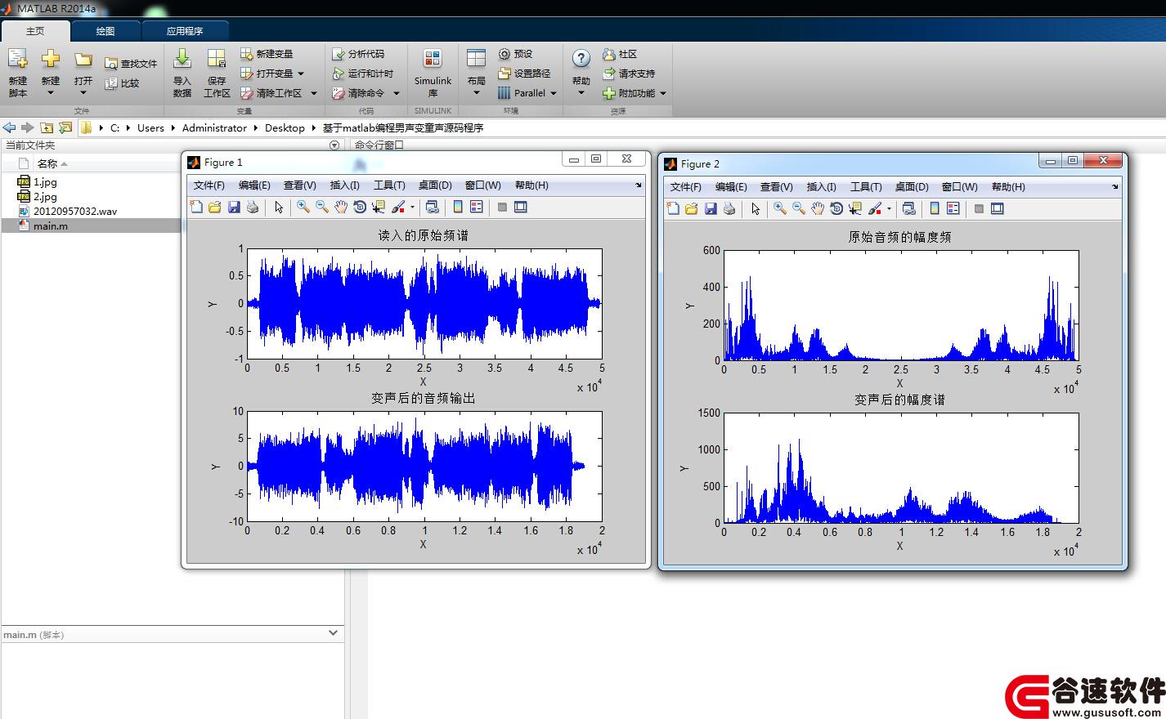The image size is (1166, 719).
Task: Click the Back navigation arrow
Action: click(9, 127)
